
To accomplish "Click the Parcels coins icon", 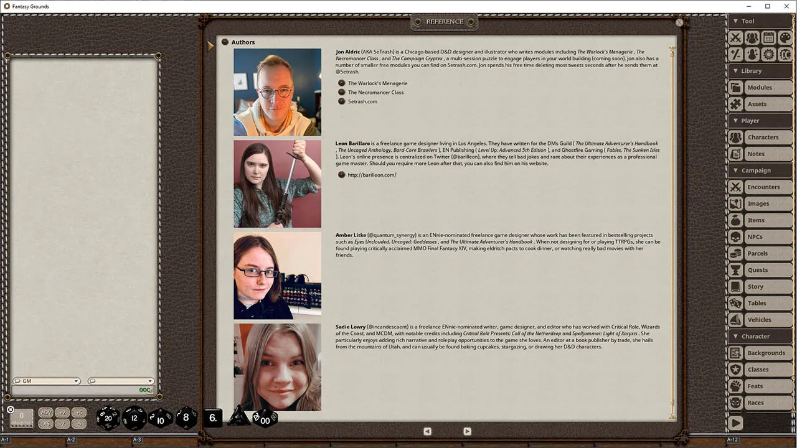I will click(x=736, y=253).
